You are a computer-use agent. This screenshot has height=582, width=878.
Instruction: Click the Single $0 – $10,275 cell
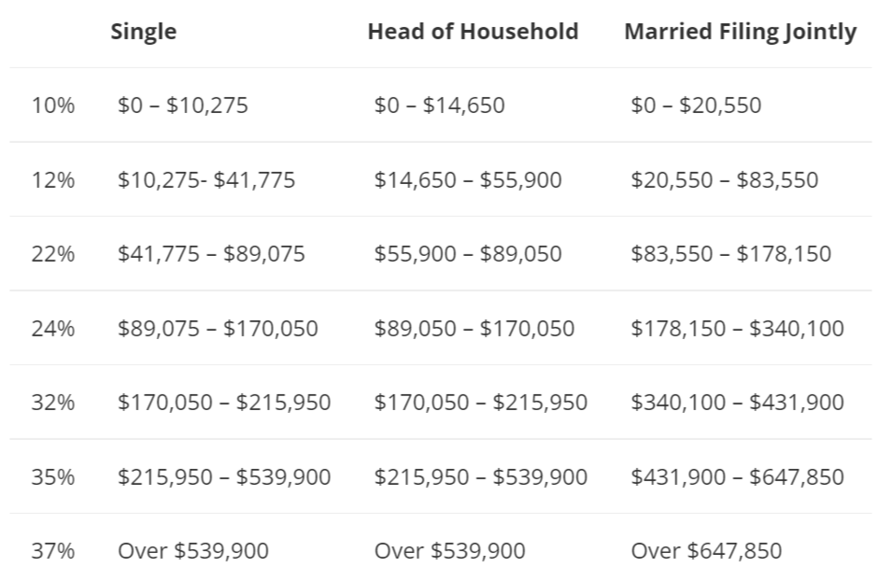coord(183,106)
